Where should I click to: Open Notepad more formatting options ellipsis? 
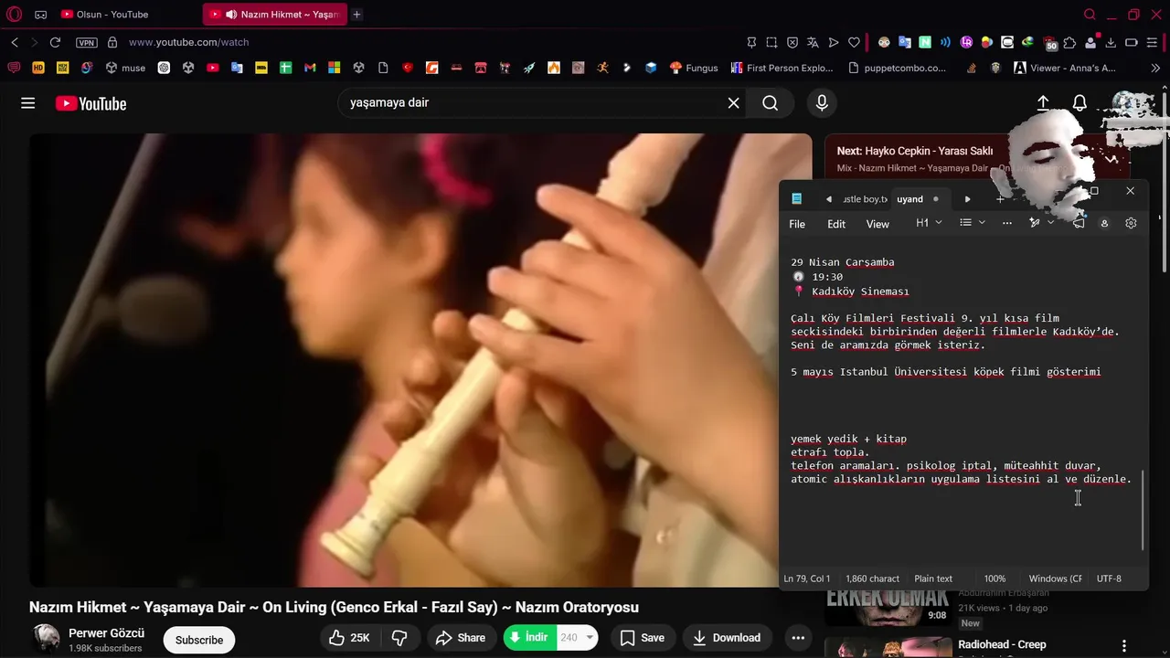(x=1007, y=223)
